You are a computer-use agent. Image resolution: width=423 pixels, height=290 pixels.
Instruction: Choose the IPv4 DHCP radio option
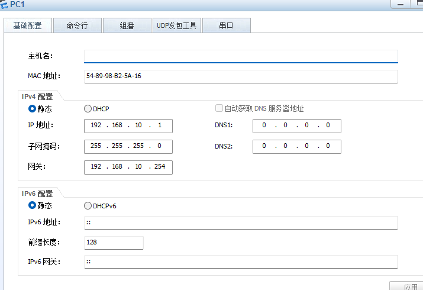88,109
